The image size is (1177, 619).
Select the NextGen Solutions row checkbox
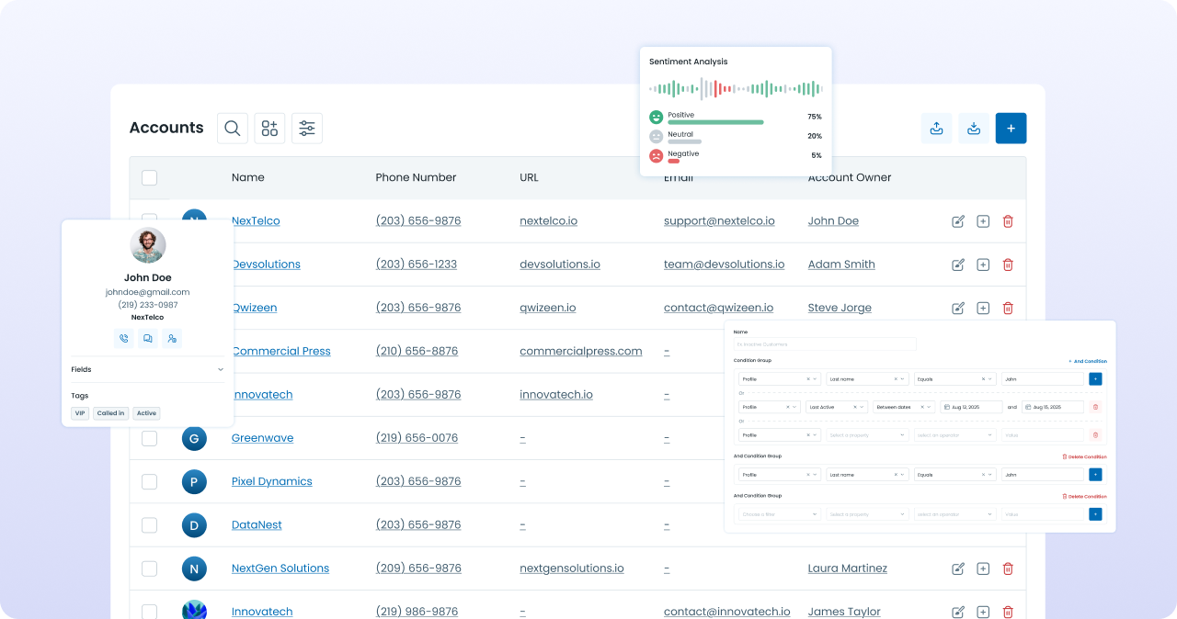[150, 568]
